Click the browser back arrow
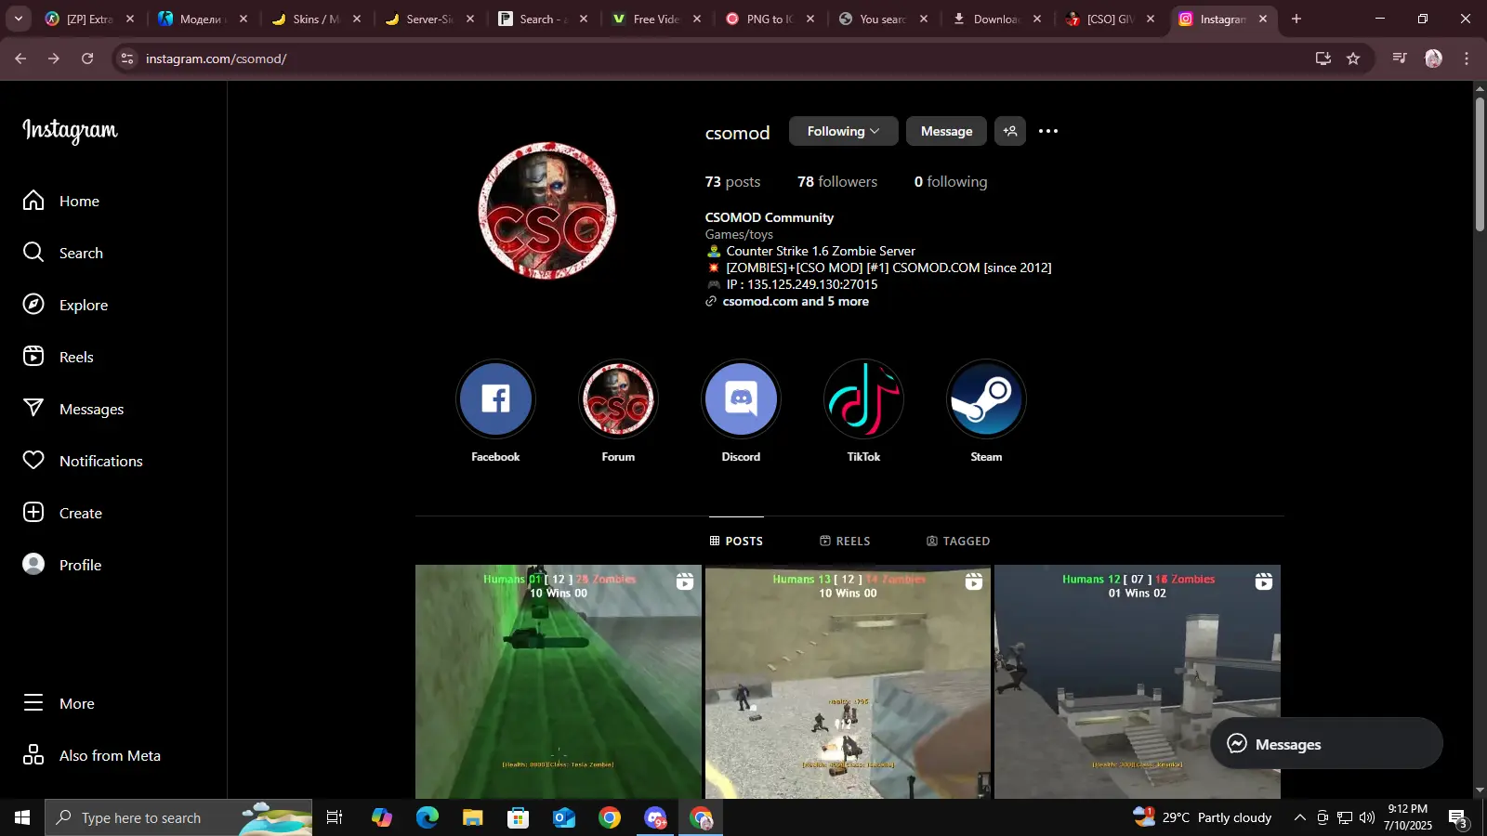Viewport: 1487px width, 836px height. coord(20,59)
